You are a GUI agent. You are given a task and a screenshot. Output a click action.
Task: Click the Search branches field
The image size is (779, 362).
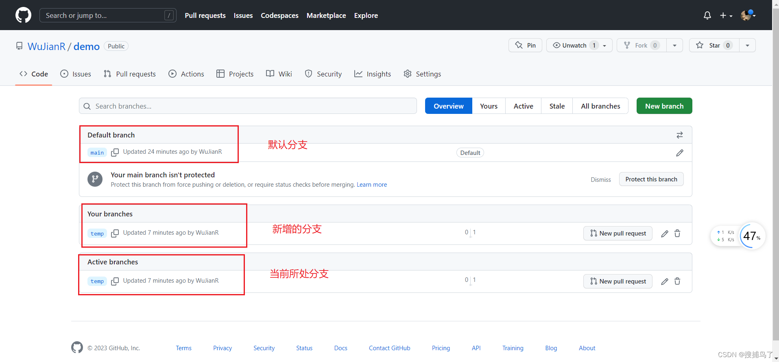[248, 106]
